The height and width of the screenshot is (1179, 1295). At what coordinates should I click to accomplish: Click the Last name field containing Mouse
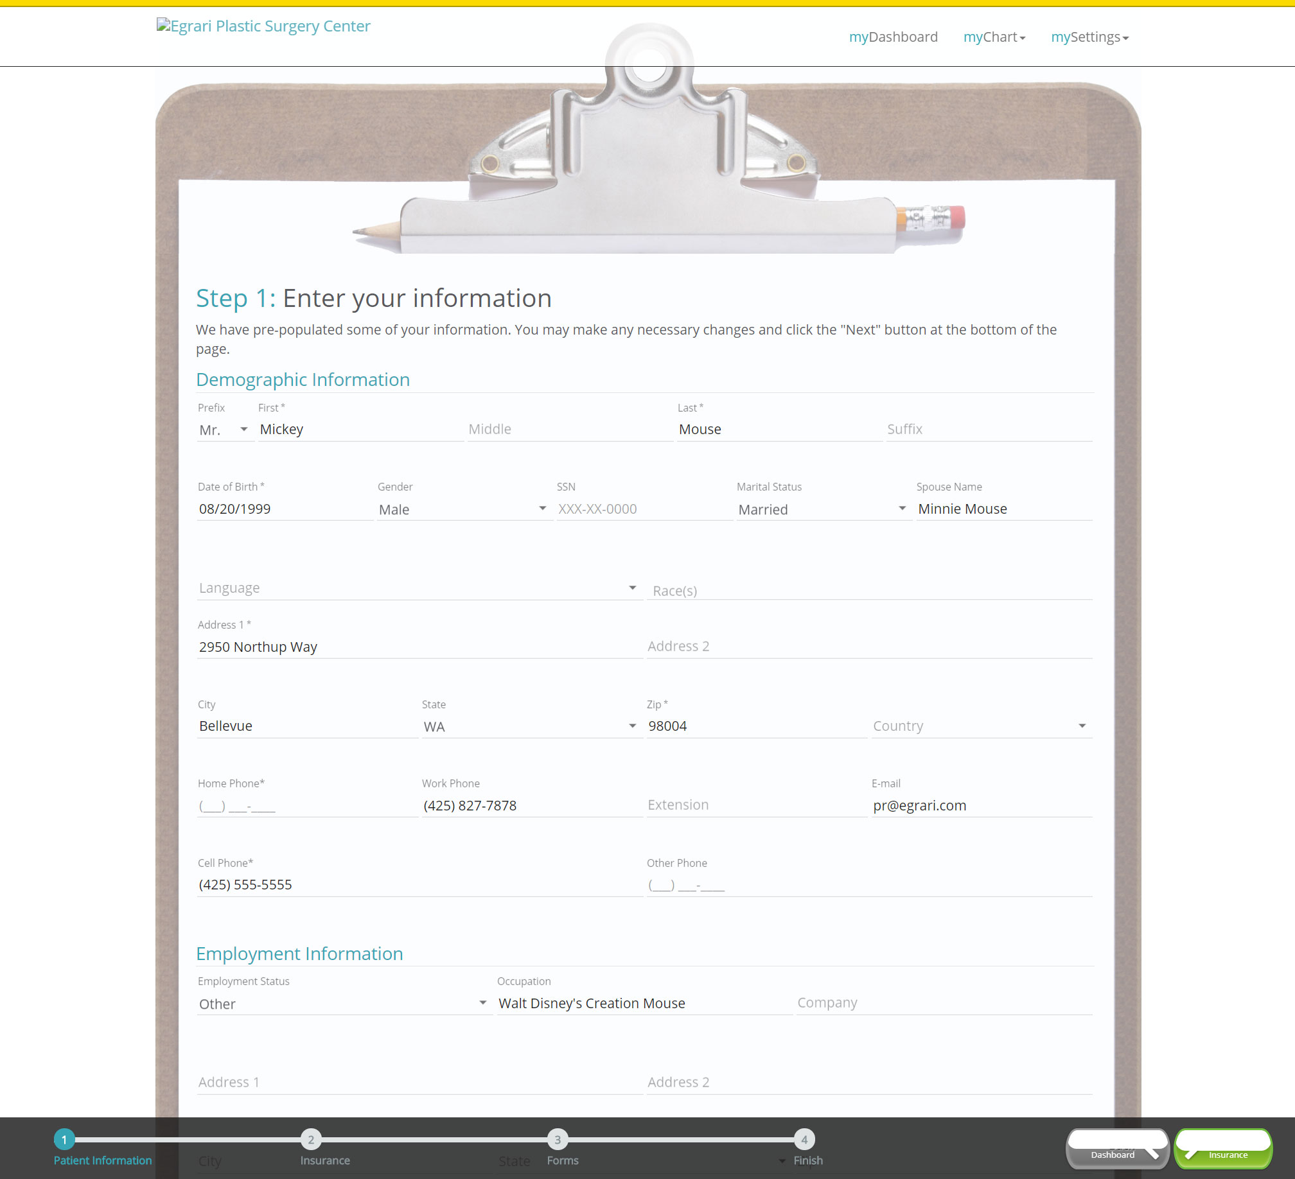pyautogui.click(x=780, y=430)
